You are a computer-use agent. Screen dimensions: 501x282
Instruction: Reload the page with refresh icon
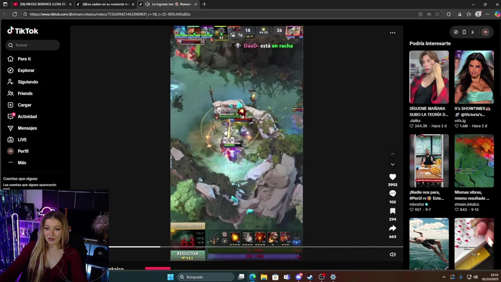click(x=14, y=14)
